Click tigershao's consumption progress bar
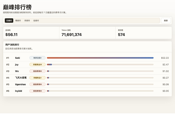 point(100,84)
